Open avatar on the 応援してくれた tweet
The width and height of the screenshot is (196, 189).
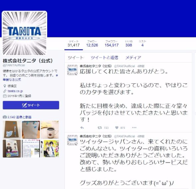point(72,70)
